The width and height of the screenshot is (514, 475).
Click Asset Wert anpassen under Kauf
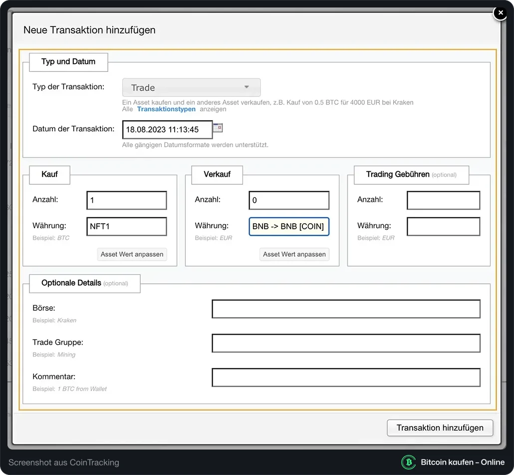132,254
